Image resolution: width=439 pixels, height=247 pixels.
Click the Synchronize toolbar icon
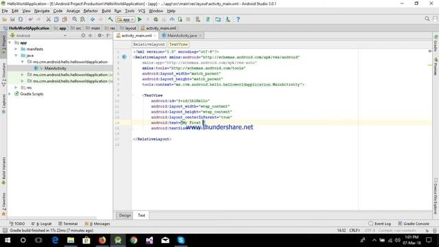click(x=21, y=19)
